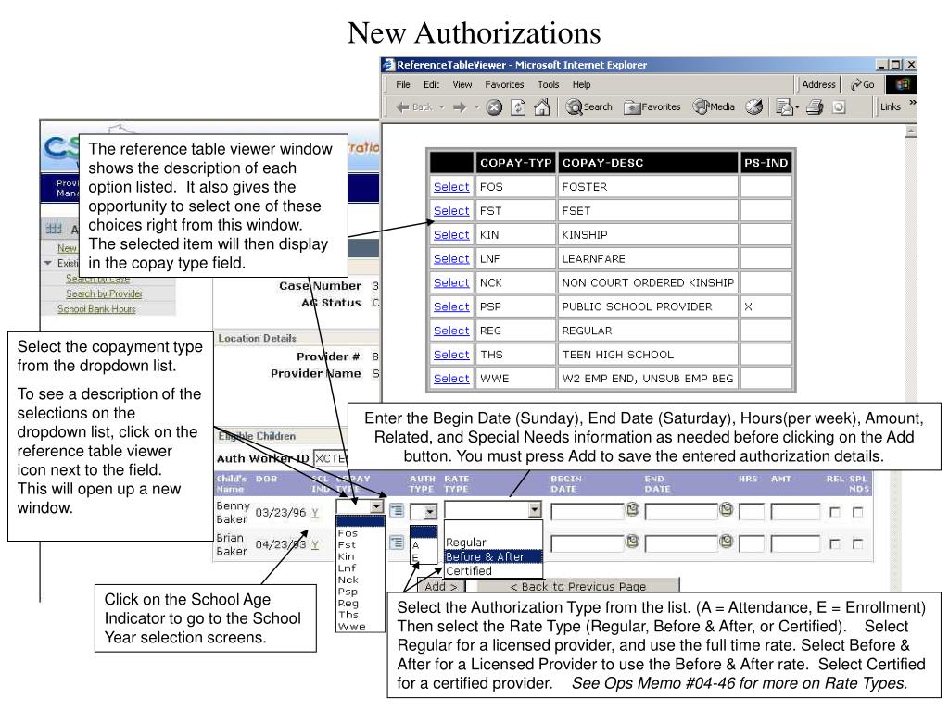Click the Internet Explorer icon in title bar

(x=388, y=65)
